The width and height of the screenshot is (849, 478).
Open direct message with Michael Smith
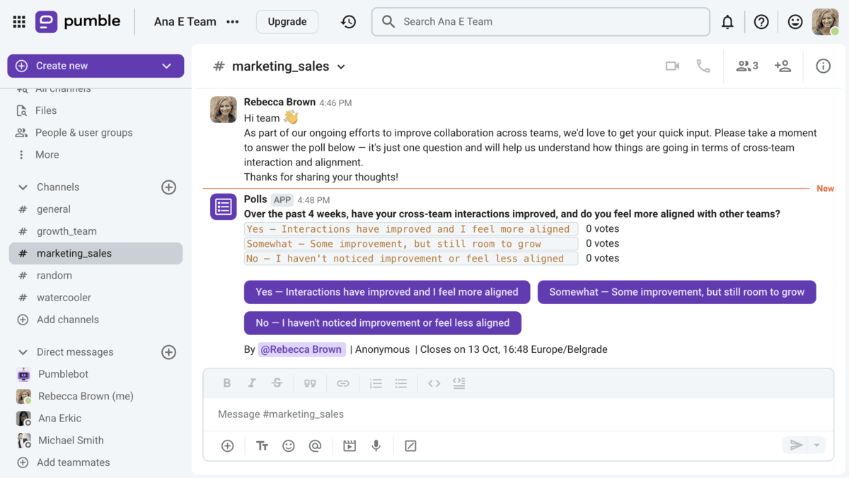pyautogui.click(x=71, y=440)
